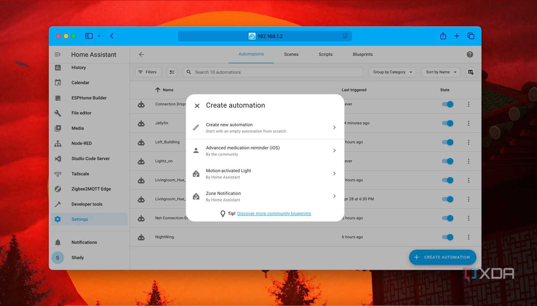Switch to the Scenes tab
The height and width of the screenshot is (306, 537).
click(x=291, y=54)
